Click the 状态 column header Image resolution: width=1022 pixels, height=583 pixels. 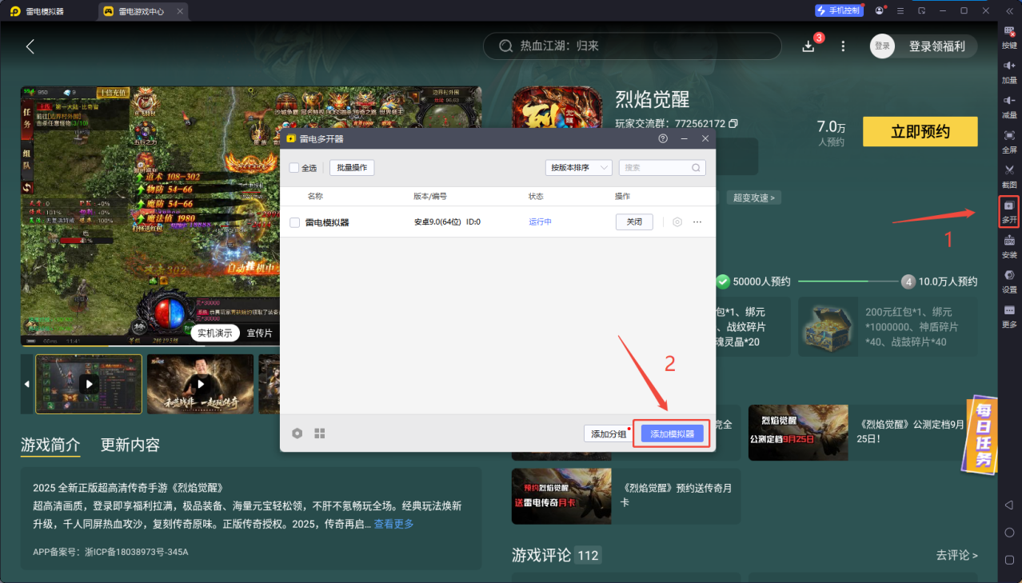coord(536,196)
